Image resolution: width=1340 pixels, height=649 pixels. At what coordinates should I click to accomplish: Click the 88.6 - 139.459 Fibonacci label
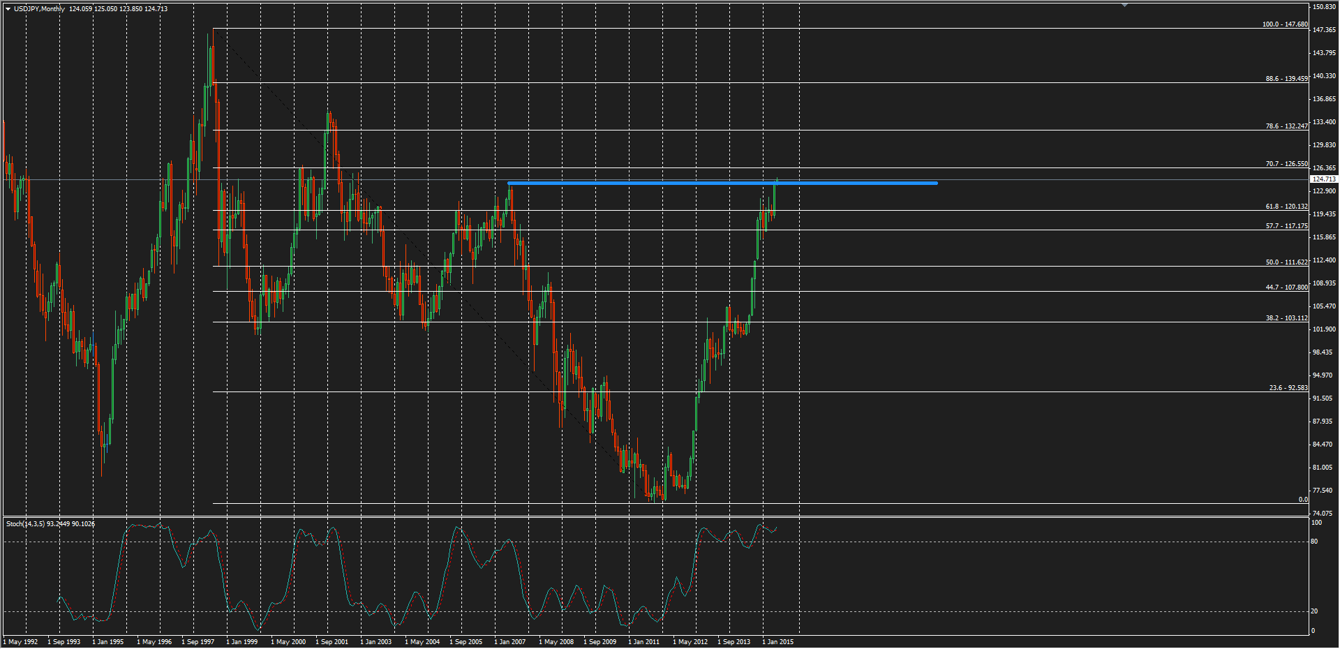click(1286, 79)
